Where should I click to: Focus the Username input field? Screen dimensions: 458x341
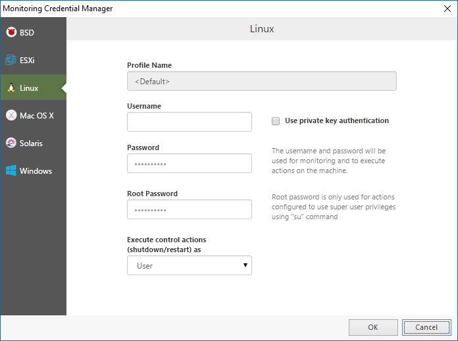point(190,122)
